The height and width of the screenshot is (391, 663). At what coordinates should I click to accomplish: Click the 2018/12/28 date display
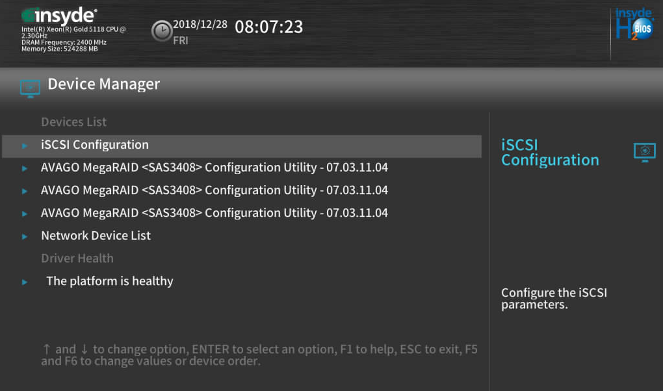coord(200,25)
